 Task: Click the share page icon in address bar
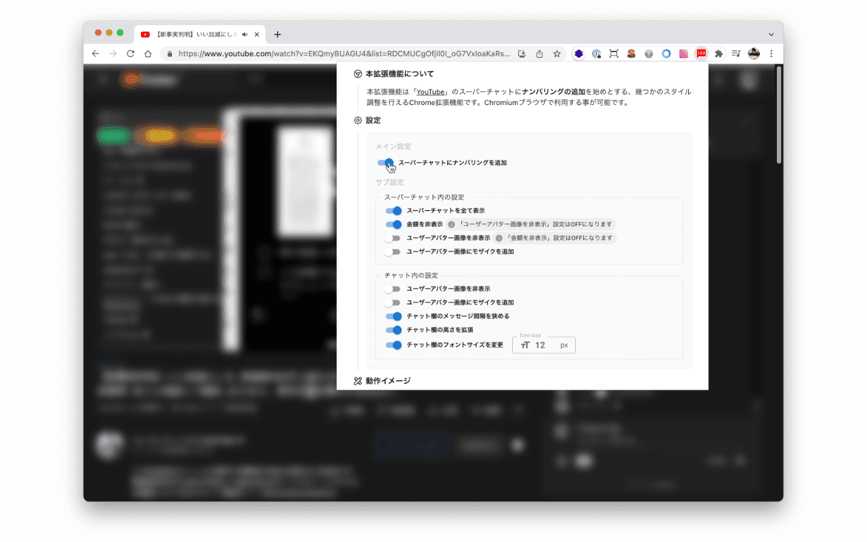pos(539,54)
